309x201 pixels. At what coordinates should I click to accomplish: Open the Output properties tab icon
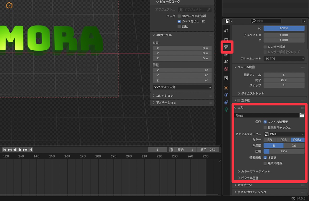[226, 46]
